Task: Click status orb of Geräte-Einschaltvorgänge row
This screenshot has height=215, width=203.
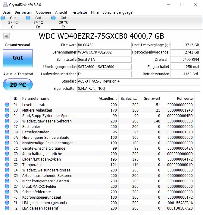Action: coord(7,148)
